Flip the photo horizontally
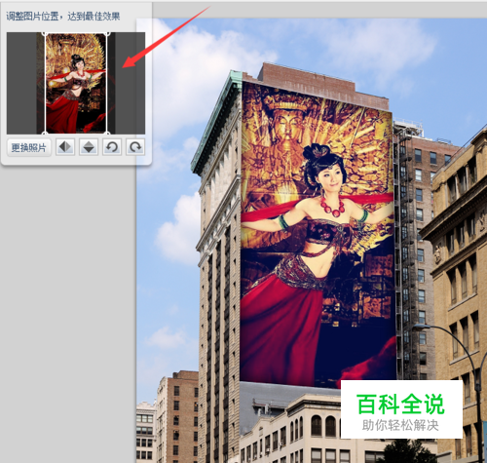This screenshot has width=487, height=463. 65,147
